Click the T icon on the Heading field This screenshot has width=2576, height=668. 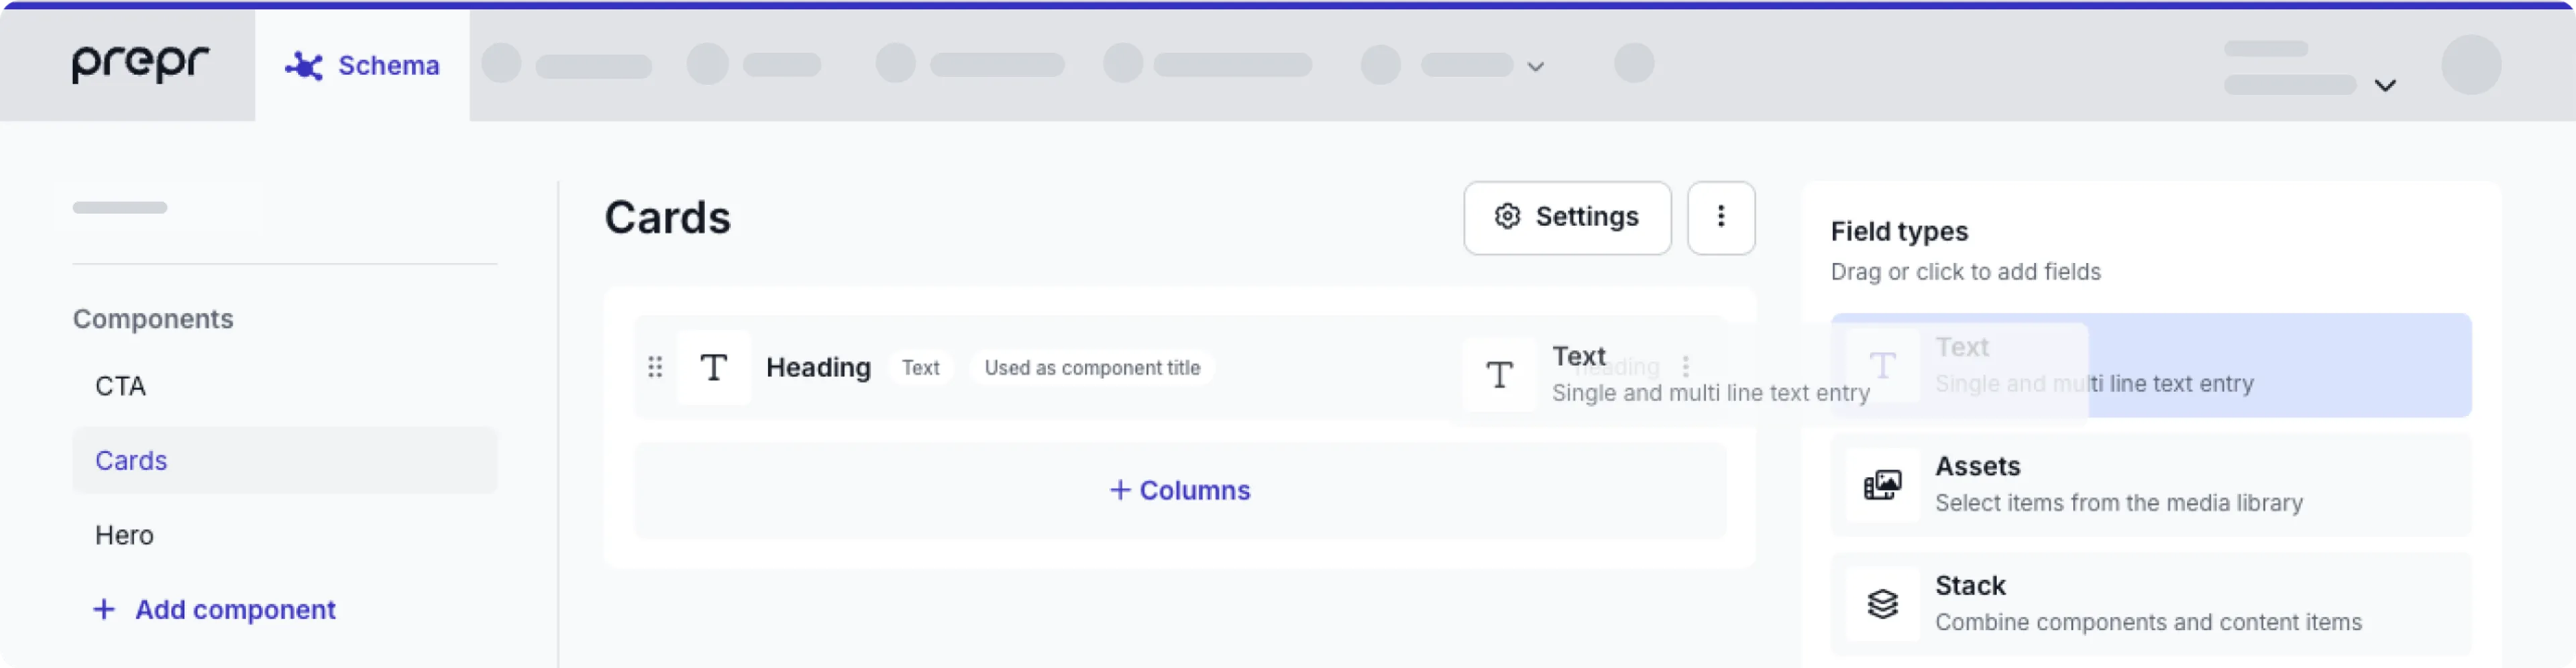714,367
